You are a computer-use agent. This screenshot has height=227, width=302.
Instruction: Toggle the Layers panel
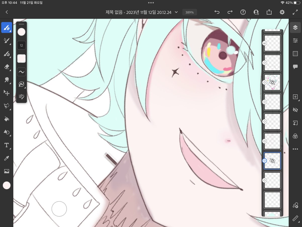pyautogui.click(x=295, y=27)
